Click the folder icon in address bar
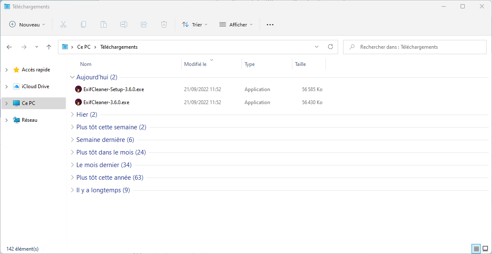The width and height of the screenshot is (492, 254). [x=65, y=47]
